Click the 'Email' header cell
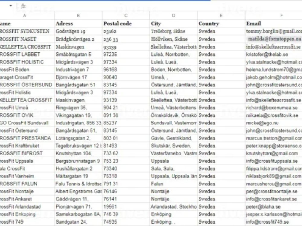The image size is (302, 226). pos(274,24)
